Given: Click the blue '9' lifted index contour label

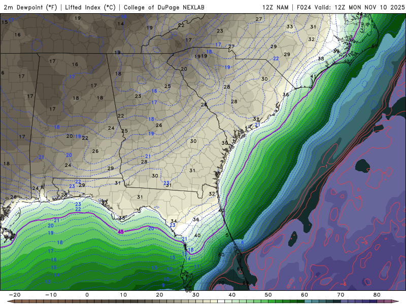Looking at the screenshot, I should (x=163, y=285).
